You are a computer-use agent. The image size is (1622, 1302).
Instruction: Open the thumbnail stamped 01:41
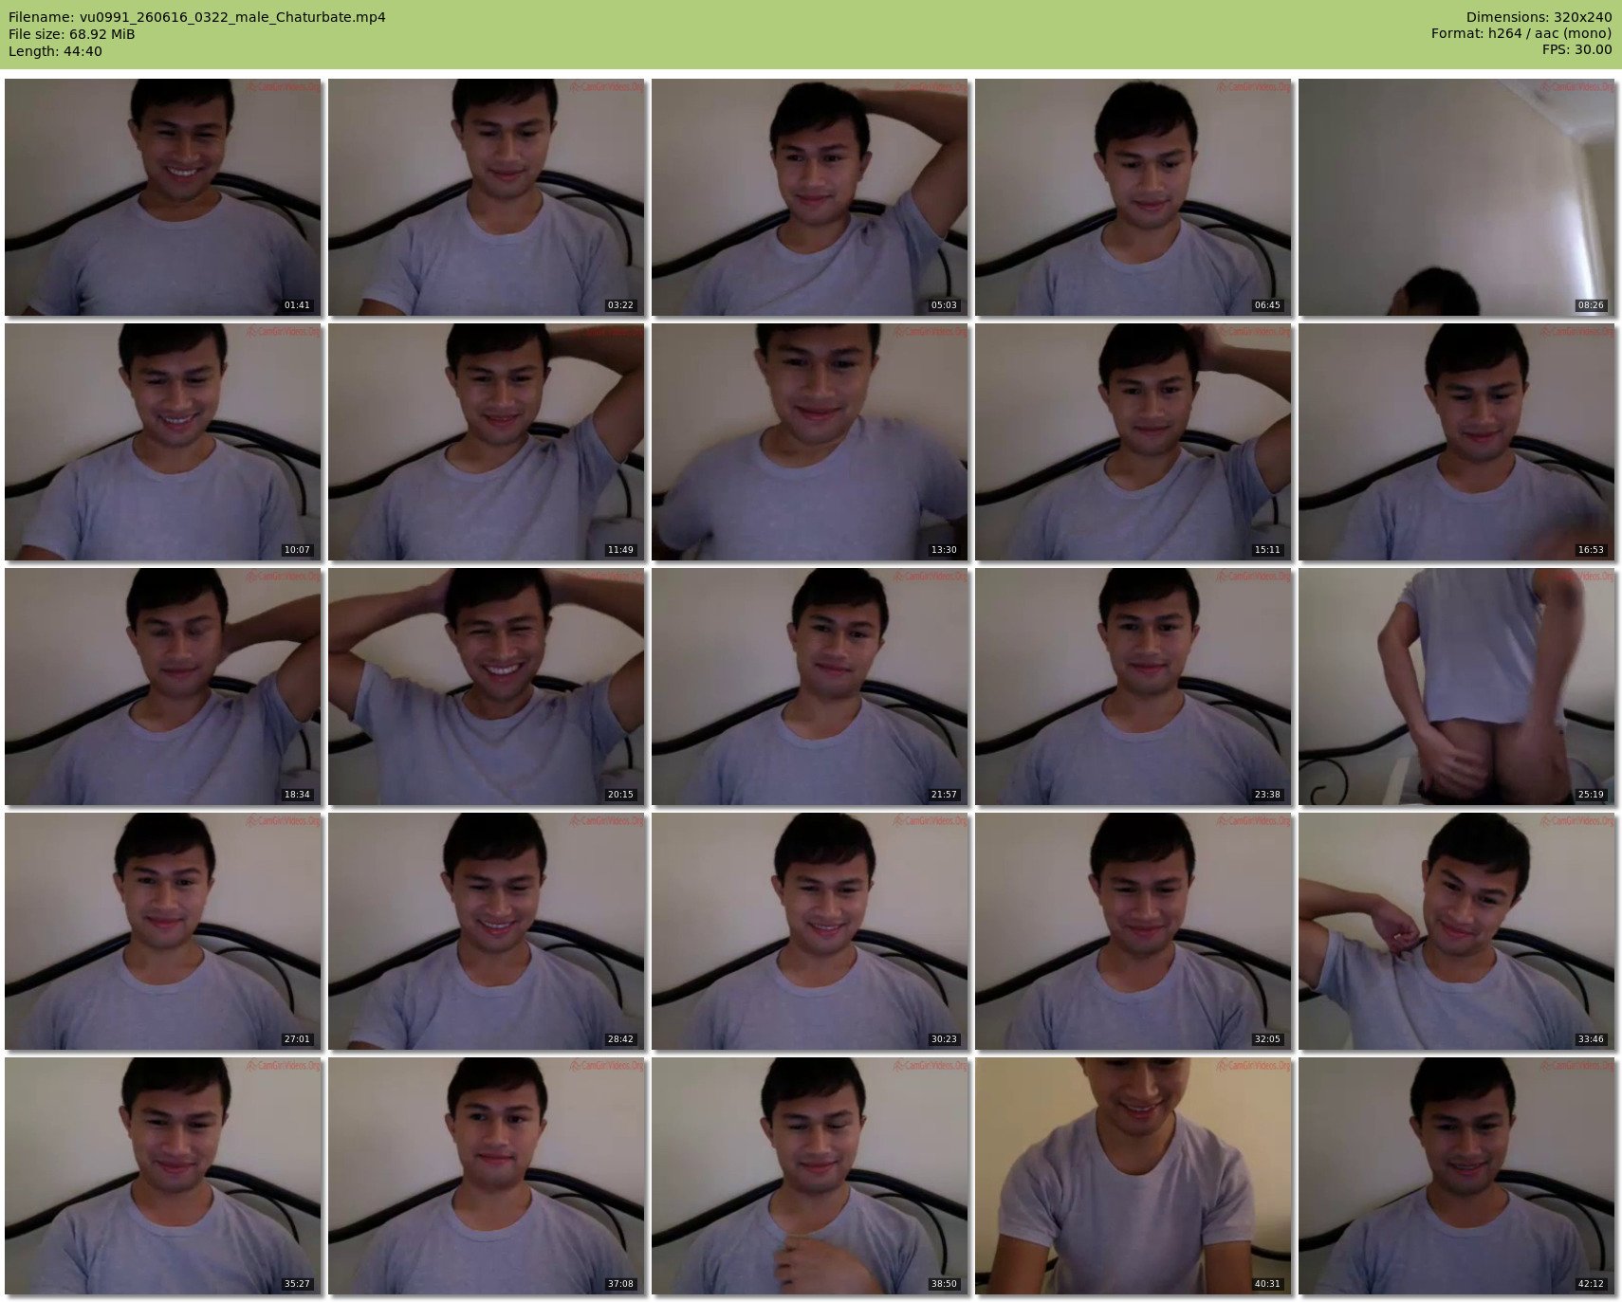pyautogui.click(x=163, y=197)
